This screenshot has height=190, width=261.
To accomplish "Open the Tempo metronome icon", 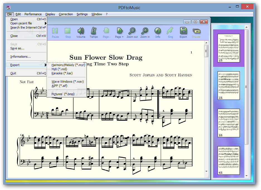I will tap(94, 31).
